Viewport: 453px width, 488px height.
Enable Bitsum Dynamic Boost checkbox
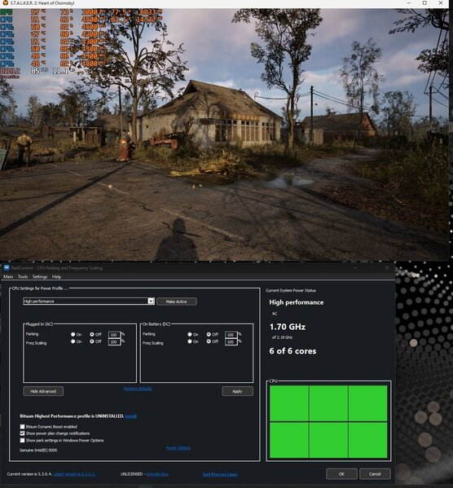tap(23, 427)
